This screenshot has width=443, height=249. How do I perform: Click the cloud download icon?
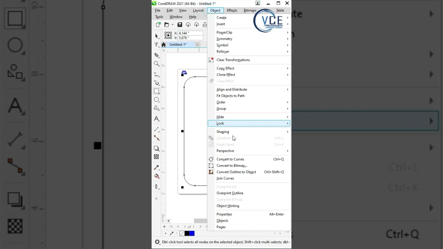point(188,25)
